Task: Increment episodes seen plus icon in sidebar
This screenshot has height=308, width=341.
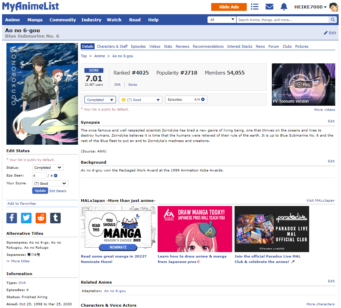Action: [x=56, y=176]
